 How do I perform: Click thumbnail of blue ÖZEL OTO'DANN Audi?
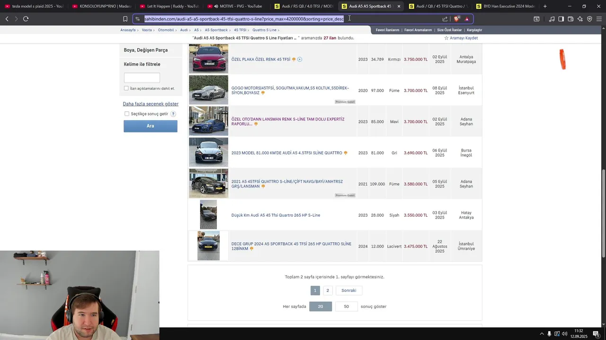tap(208, 121)
